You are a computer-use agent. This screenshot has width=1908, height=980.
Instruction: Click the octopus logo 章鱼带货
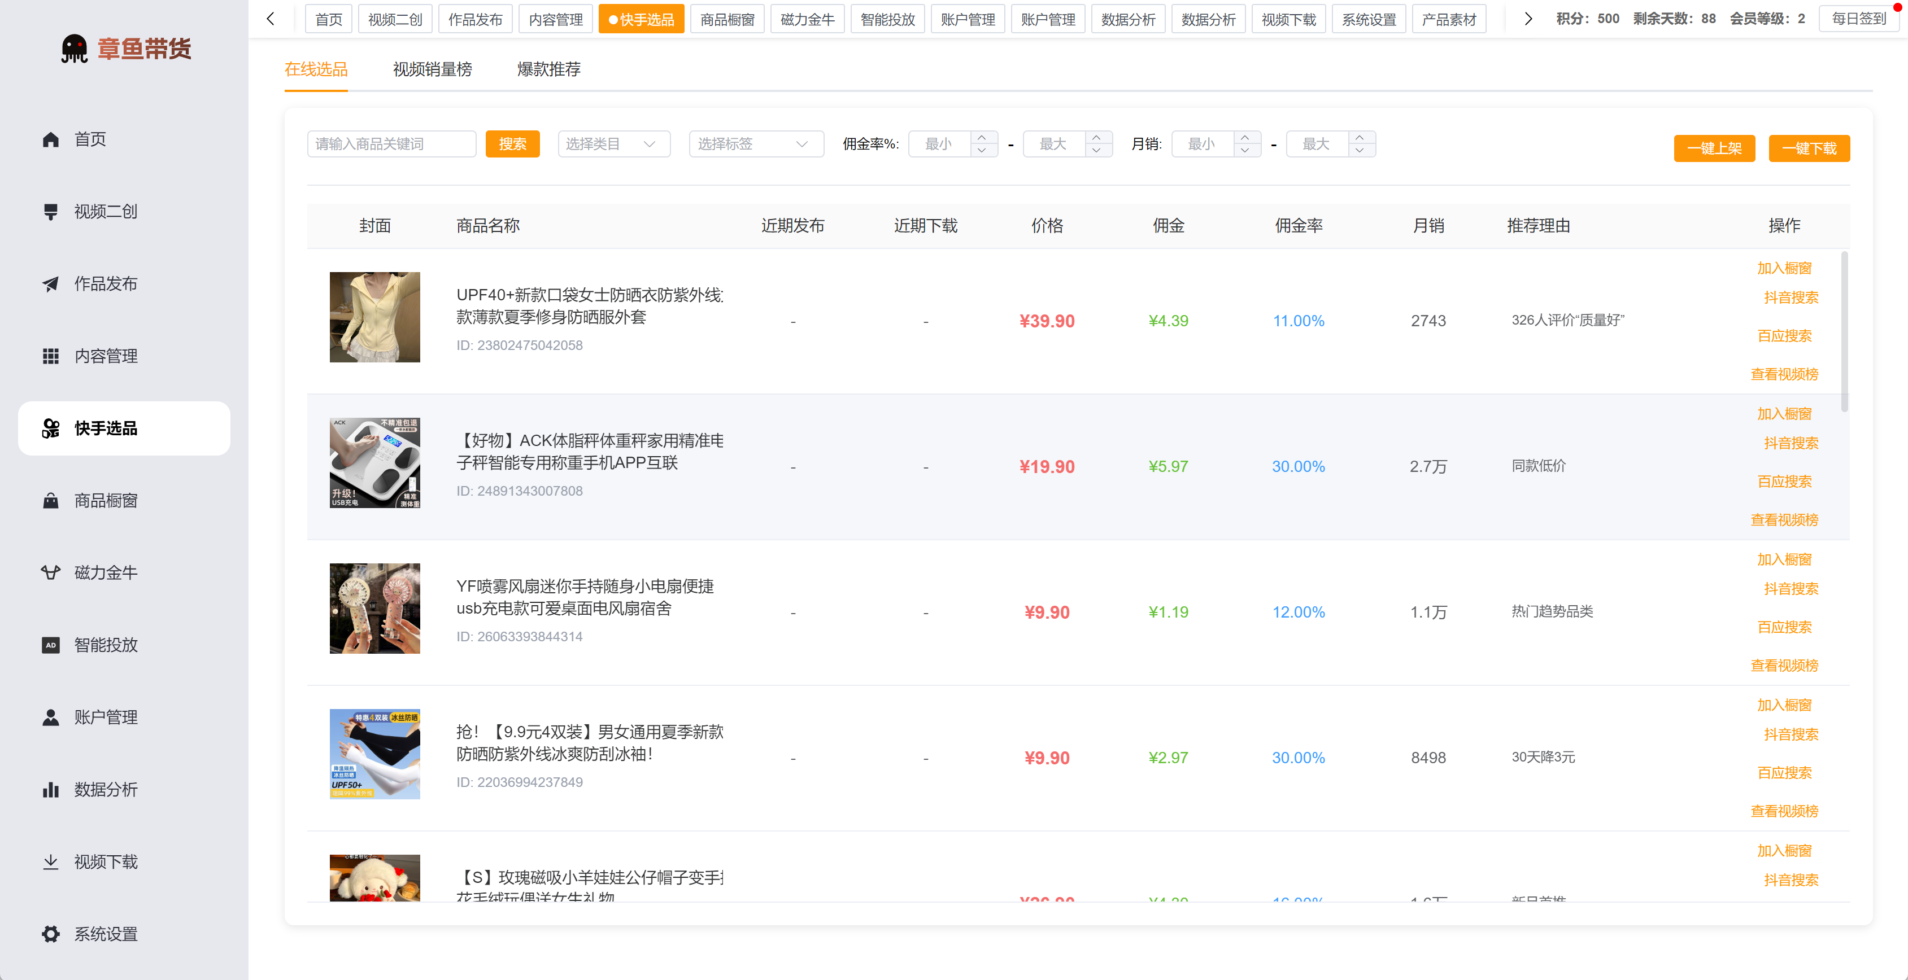(x=125, y=49)
